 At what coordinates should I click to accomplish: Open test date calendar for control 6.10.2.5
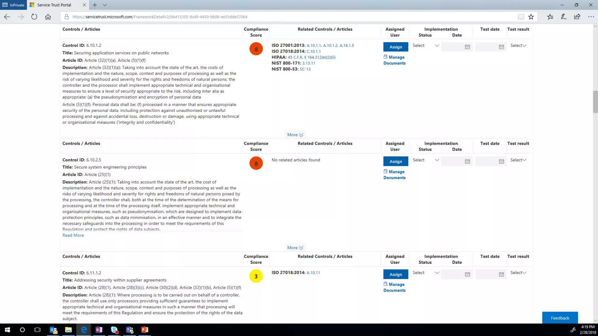[501, 161]
